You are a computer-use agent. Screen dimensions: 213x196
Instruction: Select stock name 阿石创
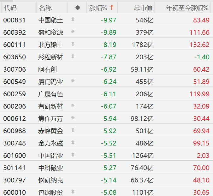click(47, 69)
